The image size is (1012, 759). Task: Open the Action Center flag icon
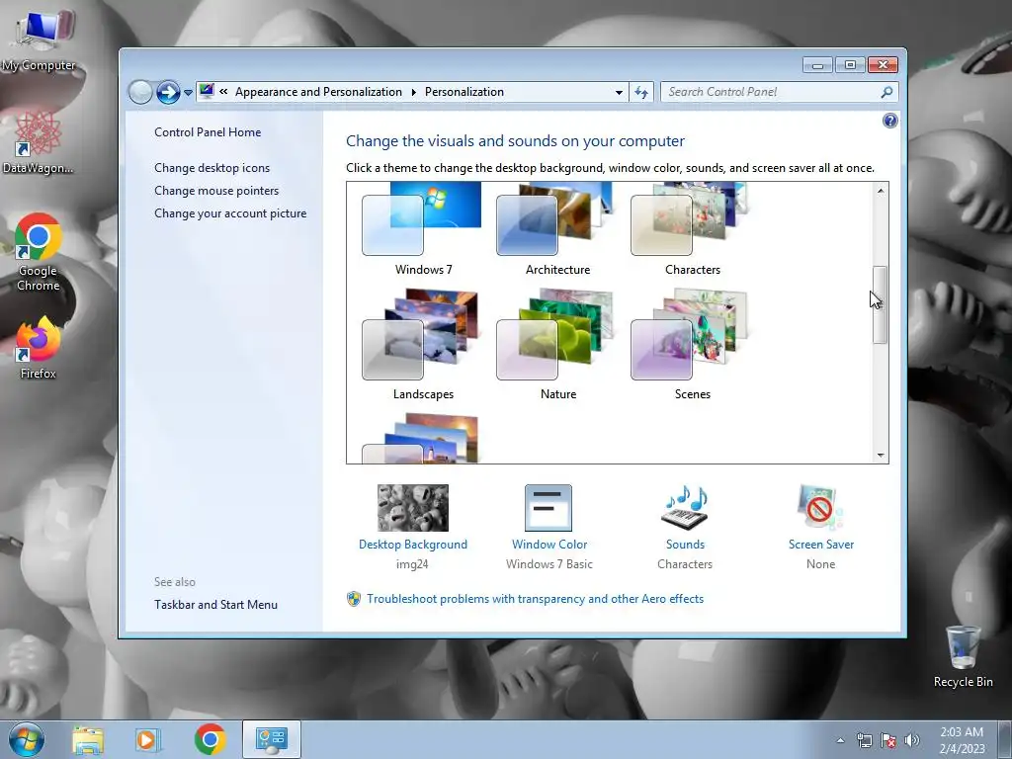coord(888,740)
